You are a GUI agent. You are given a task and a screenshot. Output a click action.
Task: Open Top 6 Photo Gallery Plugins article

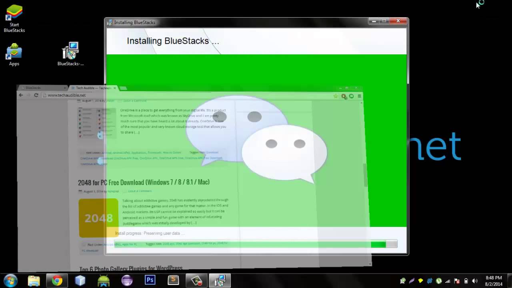[x=131, y=268]
